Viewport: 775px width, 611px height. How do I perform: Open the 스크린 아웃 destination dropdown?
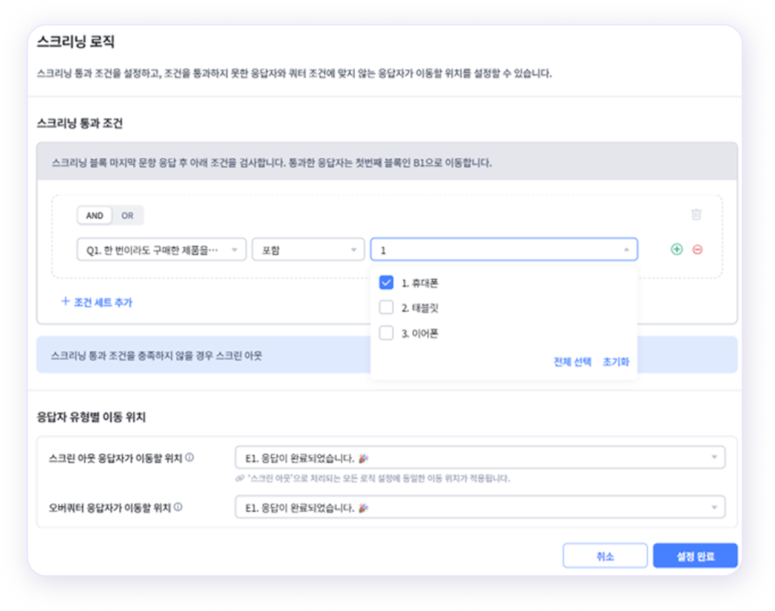(x=480, y=458)
